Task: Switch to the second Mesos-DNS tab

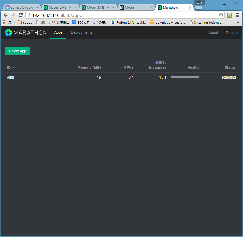Action: (99, 8)
